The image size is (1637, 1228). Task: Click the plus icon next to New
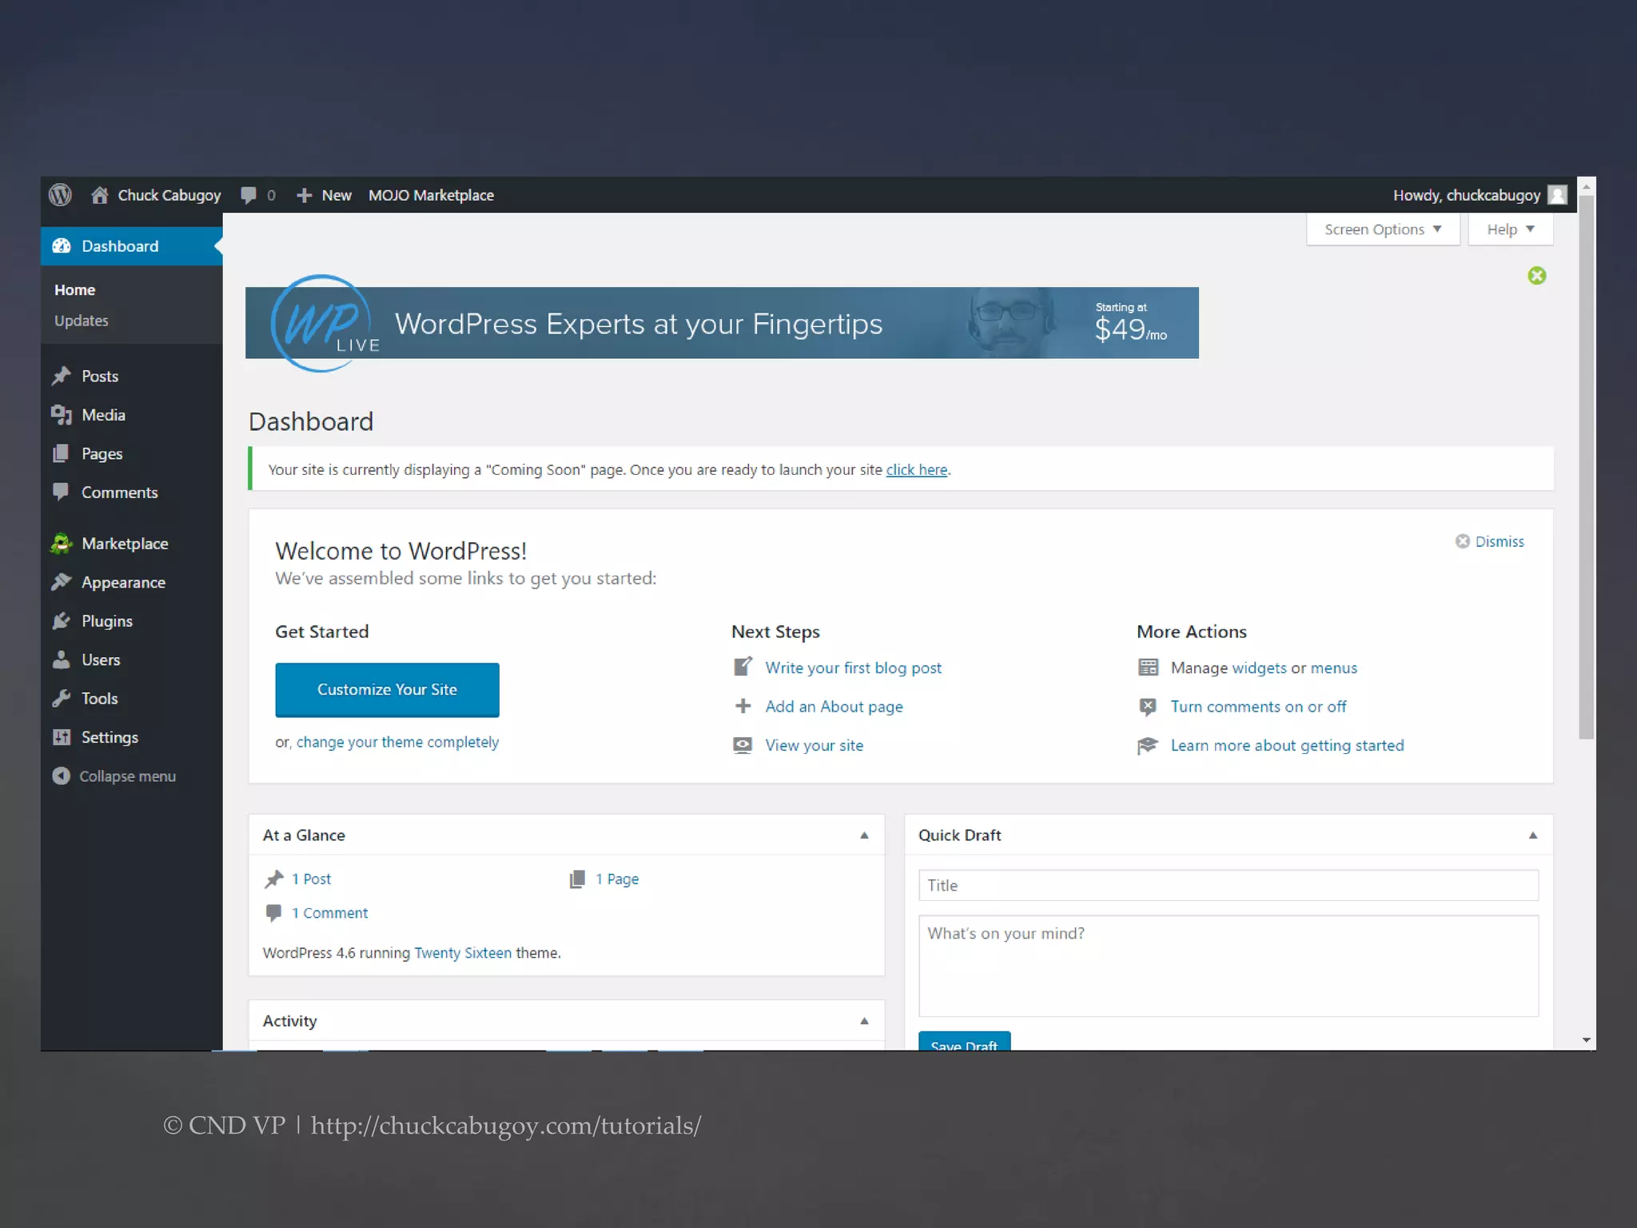click(304, 195)
